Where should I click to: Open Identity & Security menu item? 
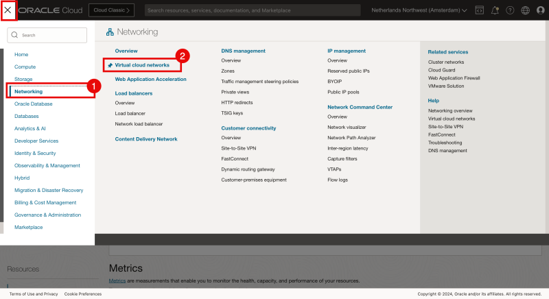pyautogui.click(x=35, y=153)
